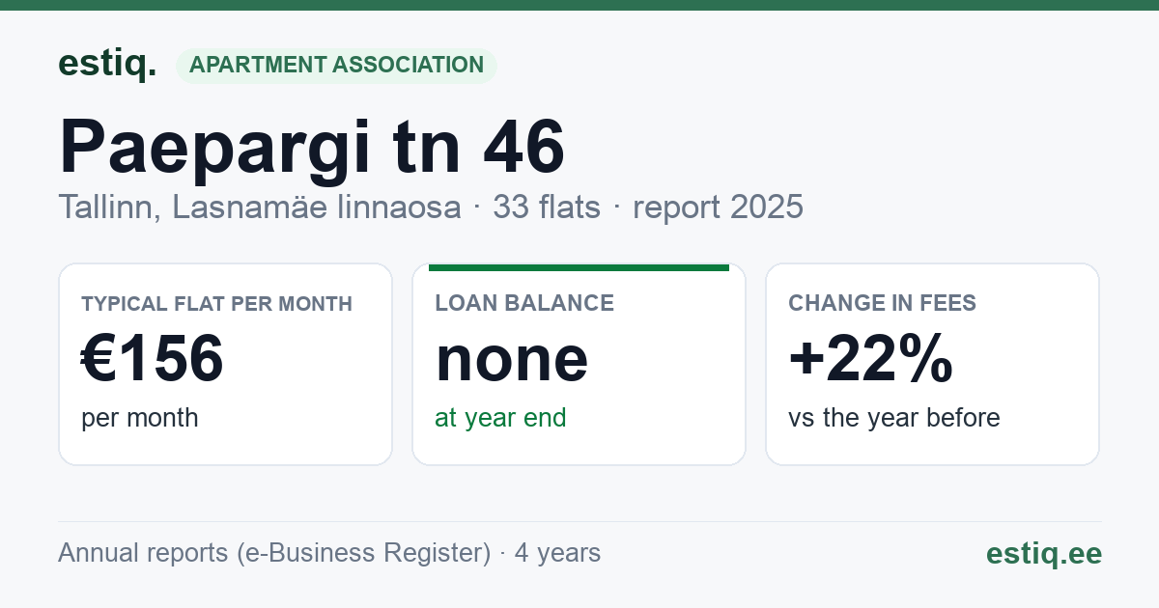The height and width of the screenshot is (608, 1159).
Task: Click the green 'at year end' text
Action: tap(500, 418)
